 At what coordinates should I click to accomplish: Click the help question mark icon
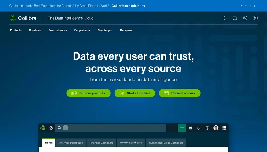[x=207, y=128]
